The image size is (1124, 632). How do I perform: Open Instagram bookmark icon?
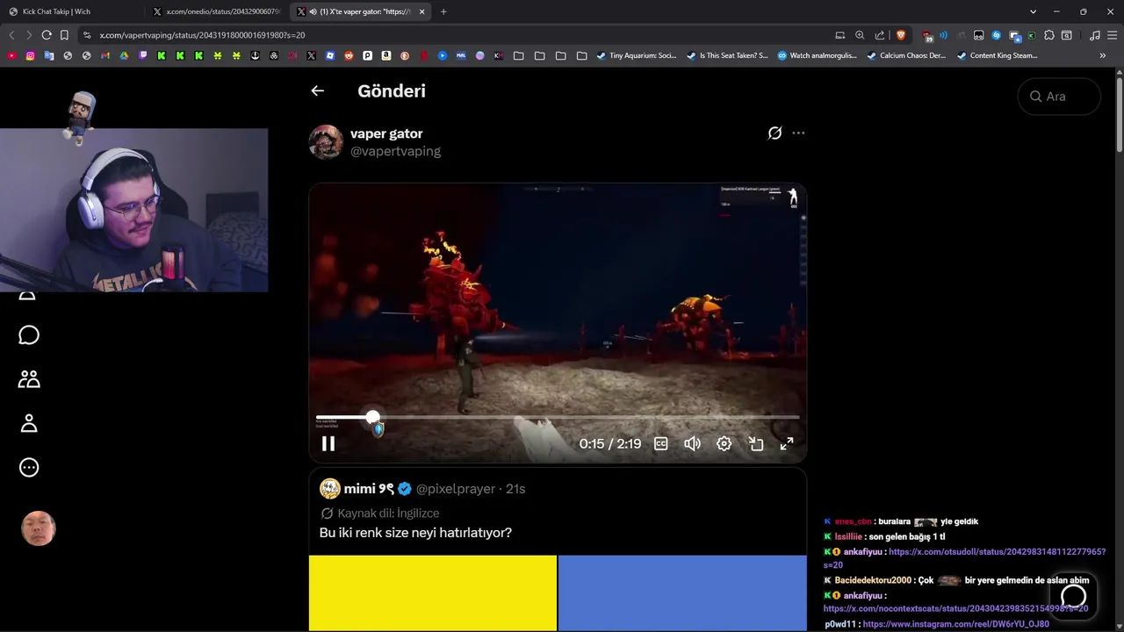point(30,55)
